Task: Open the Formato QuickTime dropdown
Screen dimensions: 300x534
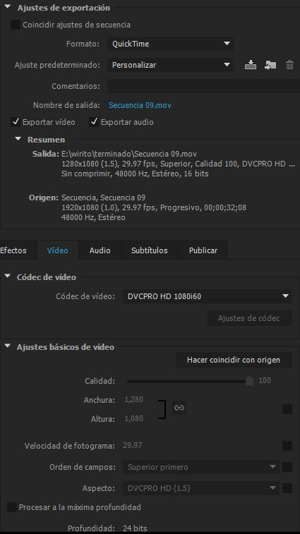Action: 170,44
